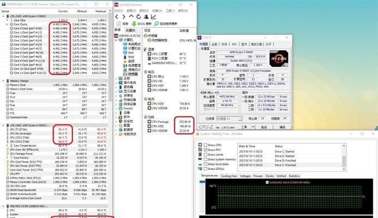
Task: Enable the Stress cache checkbox
Action: point(206,155)
